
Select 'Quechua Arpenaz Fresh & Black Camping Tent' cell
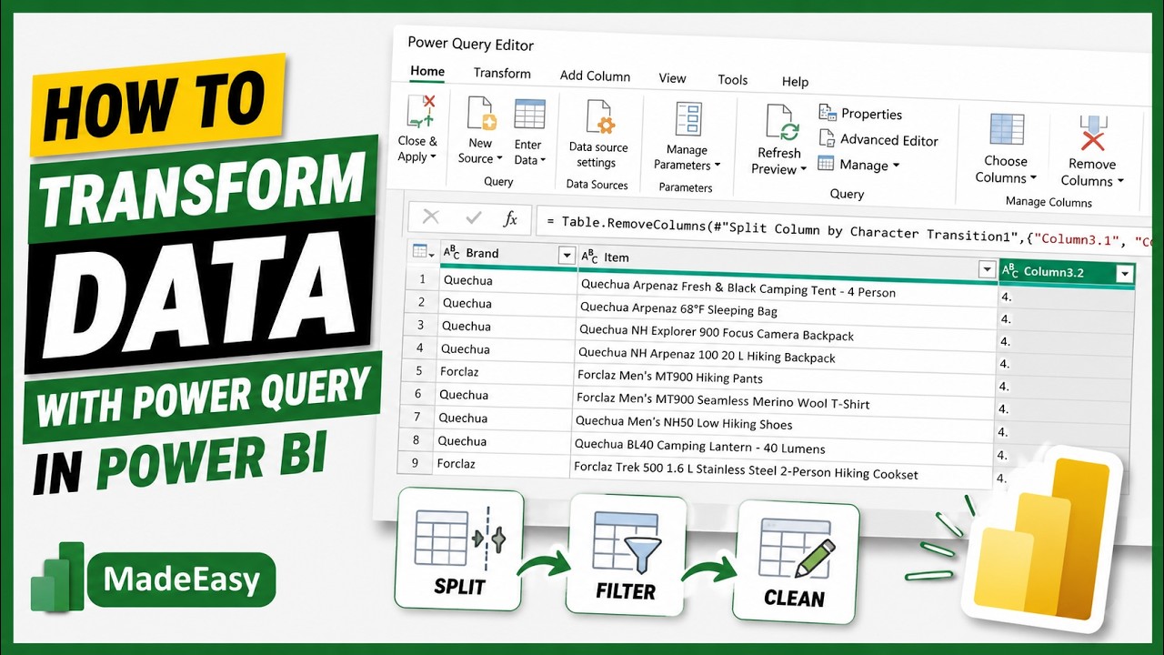tap(788, 289)
